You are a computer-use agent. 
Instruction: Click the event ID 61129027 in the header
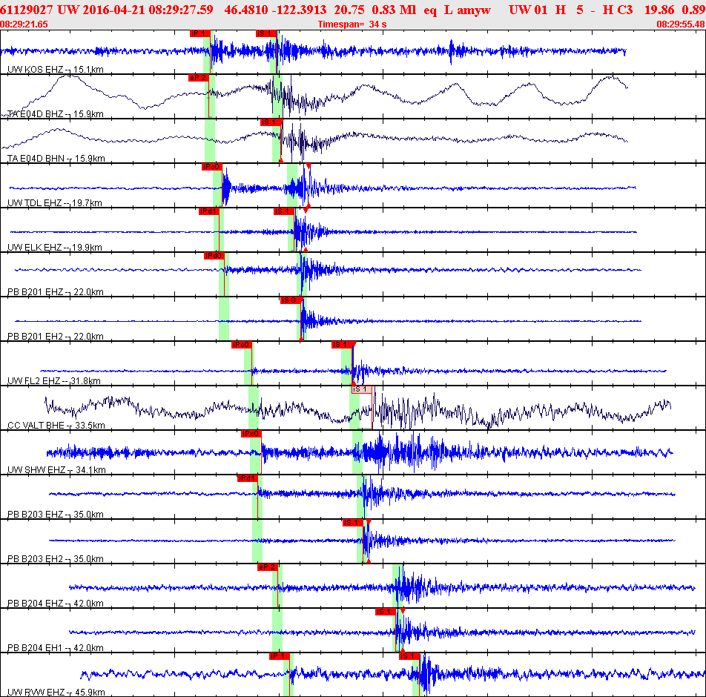point(27,10)
